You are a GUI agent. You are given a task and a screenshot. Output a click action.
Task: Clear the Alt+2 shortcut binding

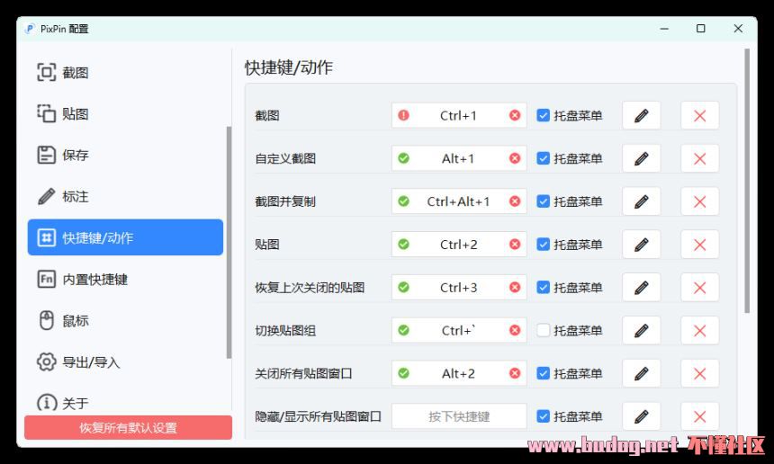click(x=515, y=373)
